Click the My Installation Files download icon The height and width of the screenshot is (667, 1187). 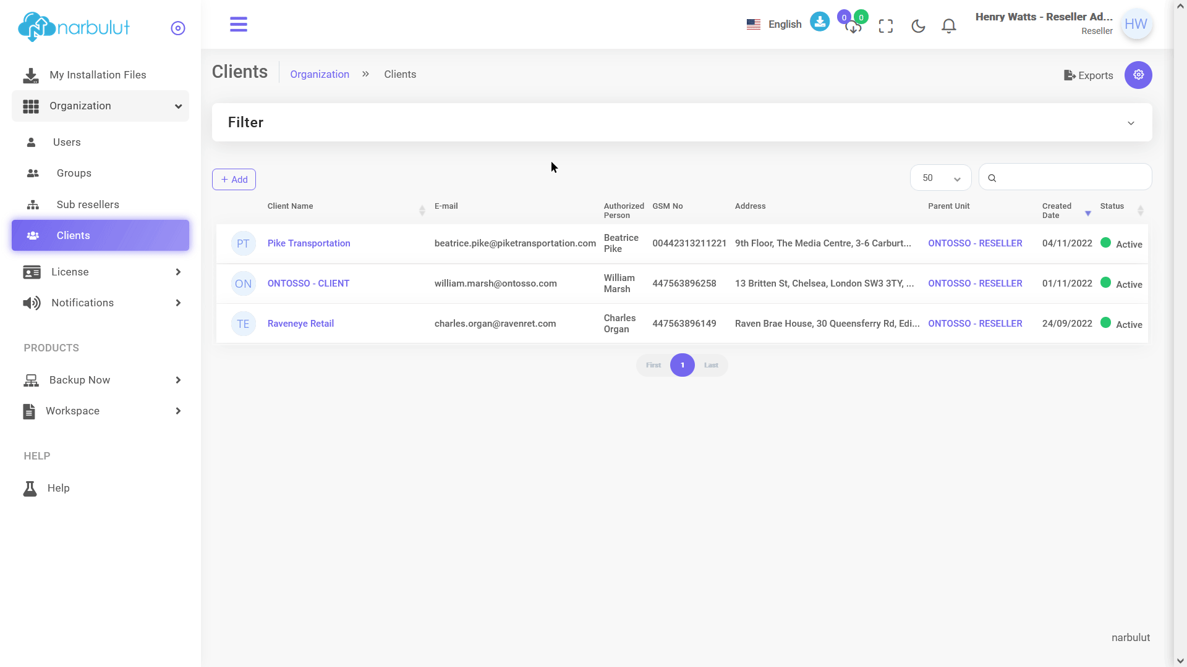(31, 75)
